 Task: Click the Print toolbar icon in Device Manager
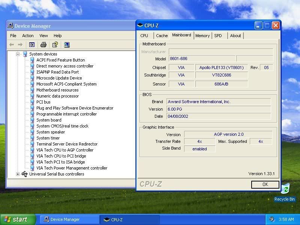pos(43,45)
